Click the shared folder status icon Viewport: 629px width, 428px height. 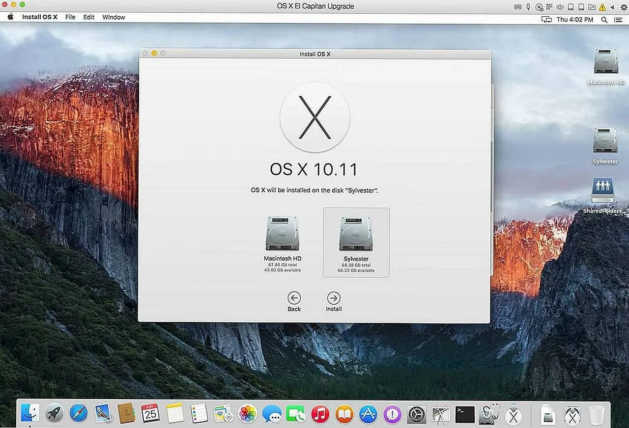pos(592,7)
